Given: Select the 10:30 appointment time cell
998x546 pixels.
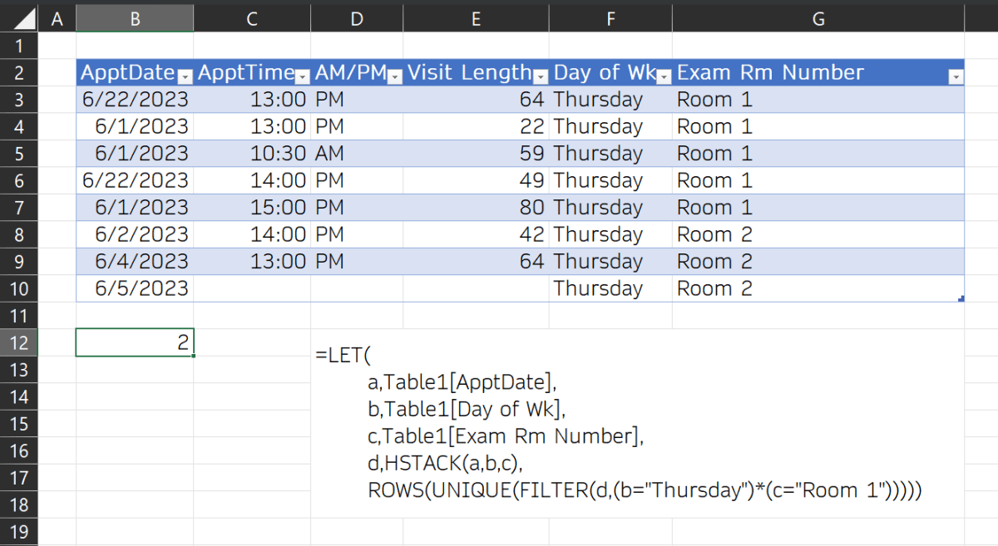Looking at the screenshot, I should click(x=252, y=153).
